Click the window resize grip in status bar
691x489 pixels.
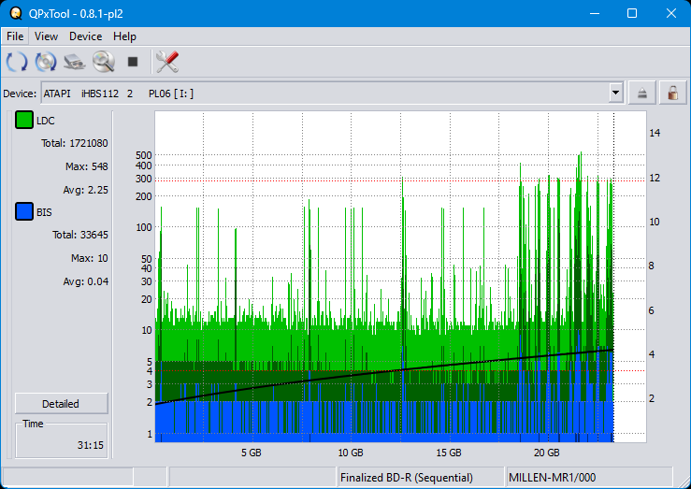684,481
